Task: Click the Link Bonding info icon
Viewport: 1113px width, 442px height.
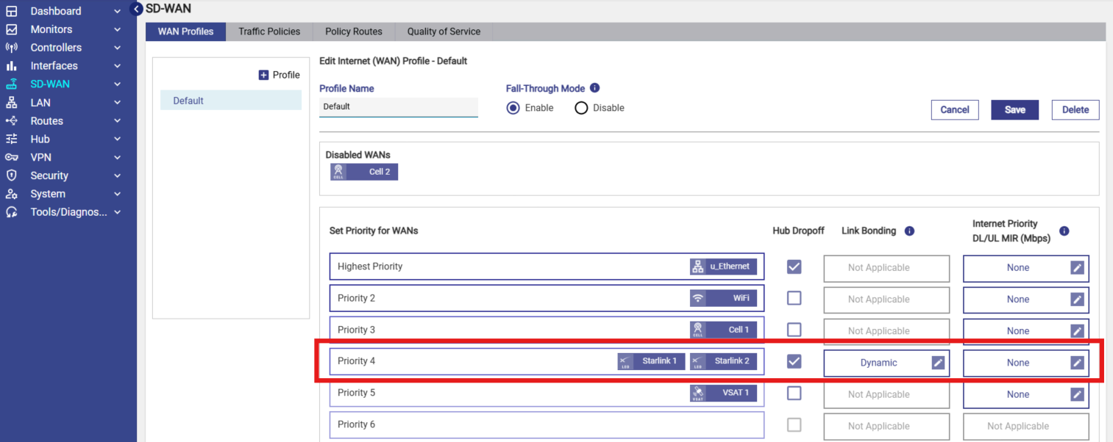Action: click(909, 231)
